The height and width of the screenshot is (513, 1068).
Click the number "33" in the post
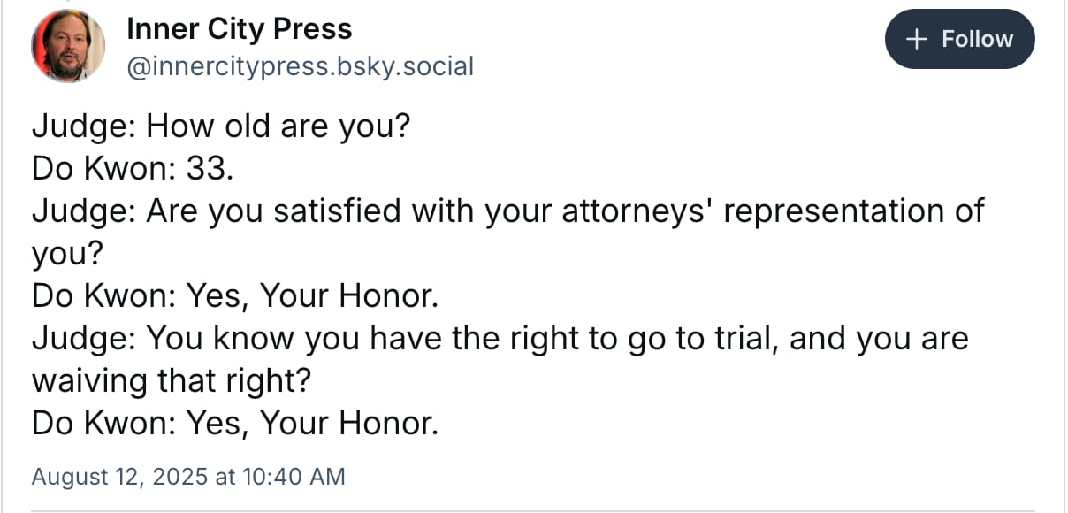(205, 169)
